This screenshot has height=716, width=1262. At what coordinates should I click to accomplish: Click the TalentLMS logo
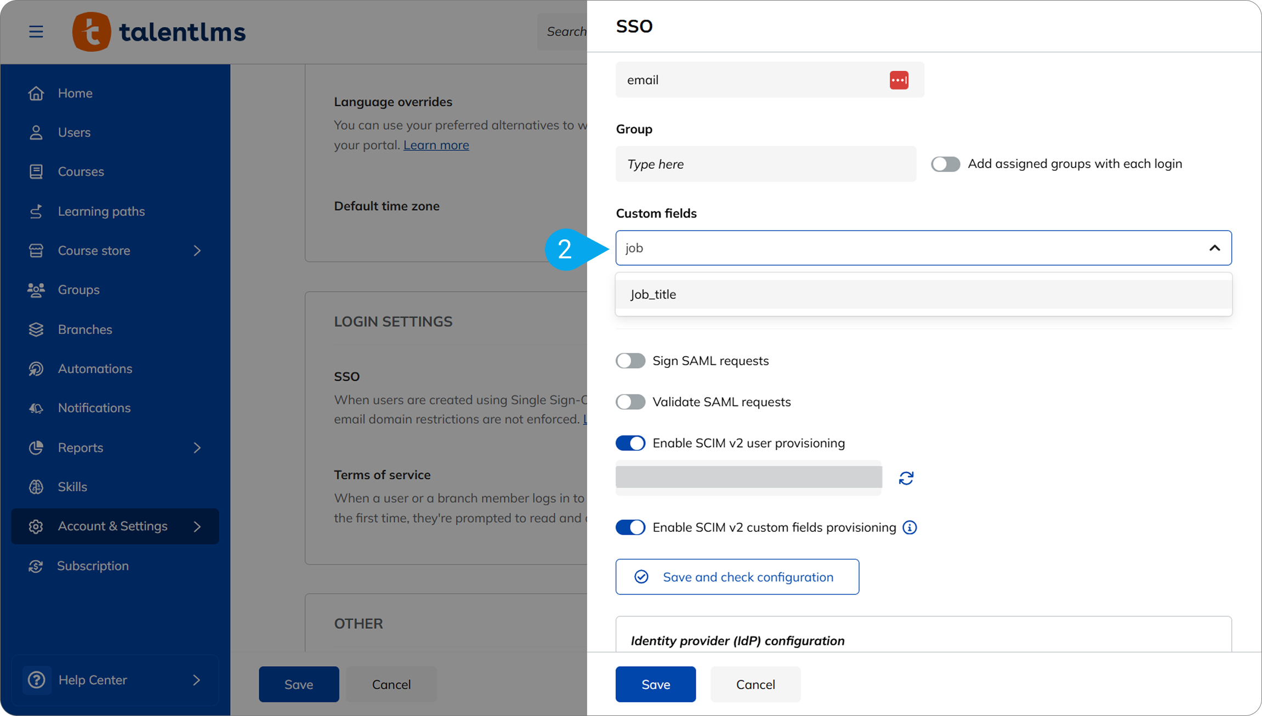pyautogui.click(x=159, y=32)
